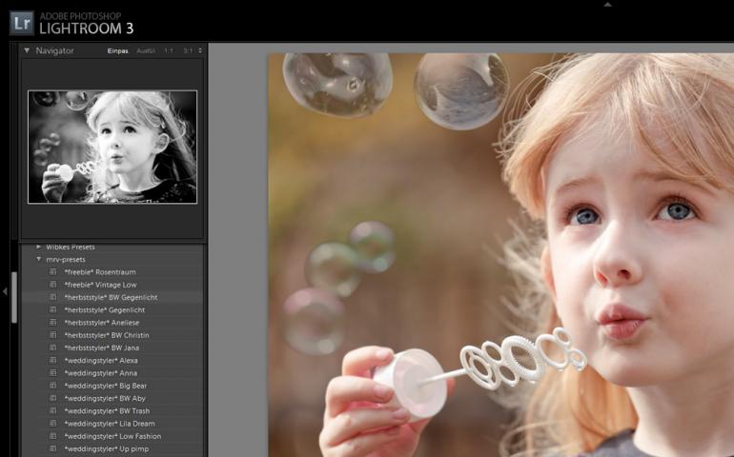The image size is (734, 457).
Task: Select the Ausfül. zoom option
Action: click(x=146, y=50)
